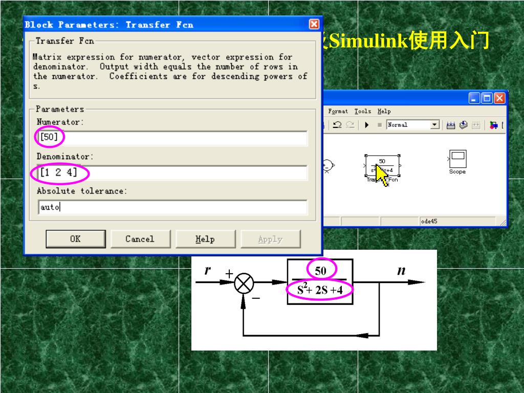Screen dimensions: 524x393
Task: Close the Block Parameters dialog
Action: (314, 24)
